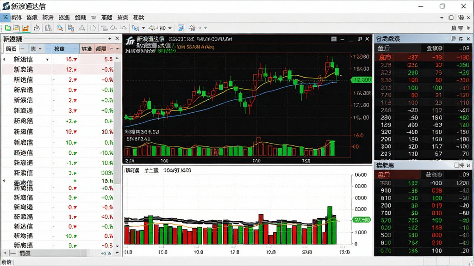This screenshot has width=474, height=266.
Task: Select the stock row showing 16.
Action: coord(58,60)
